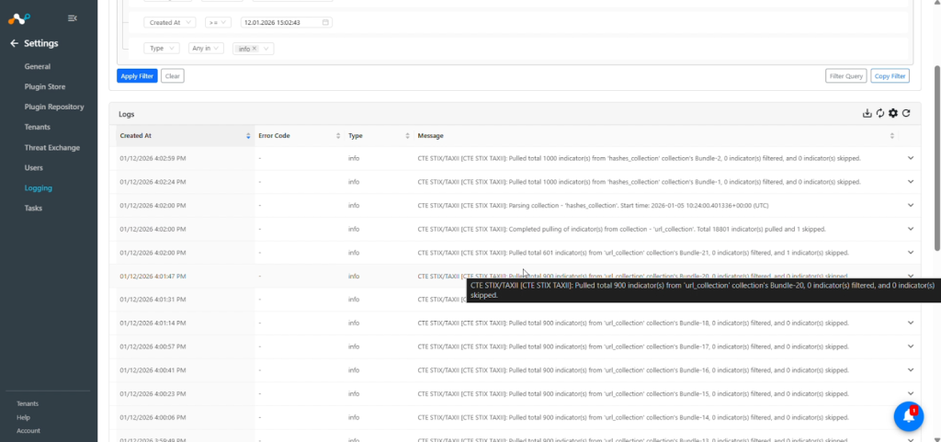Open Threat Exchange settings
The height and width of the screenshot is (442, 941).
pos(52,148)
